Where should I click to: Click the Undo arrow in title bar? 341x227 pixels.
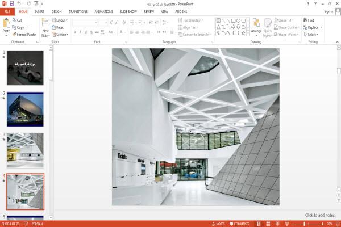tap(19, 3)
